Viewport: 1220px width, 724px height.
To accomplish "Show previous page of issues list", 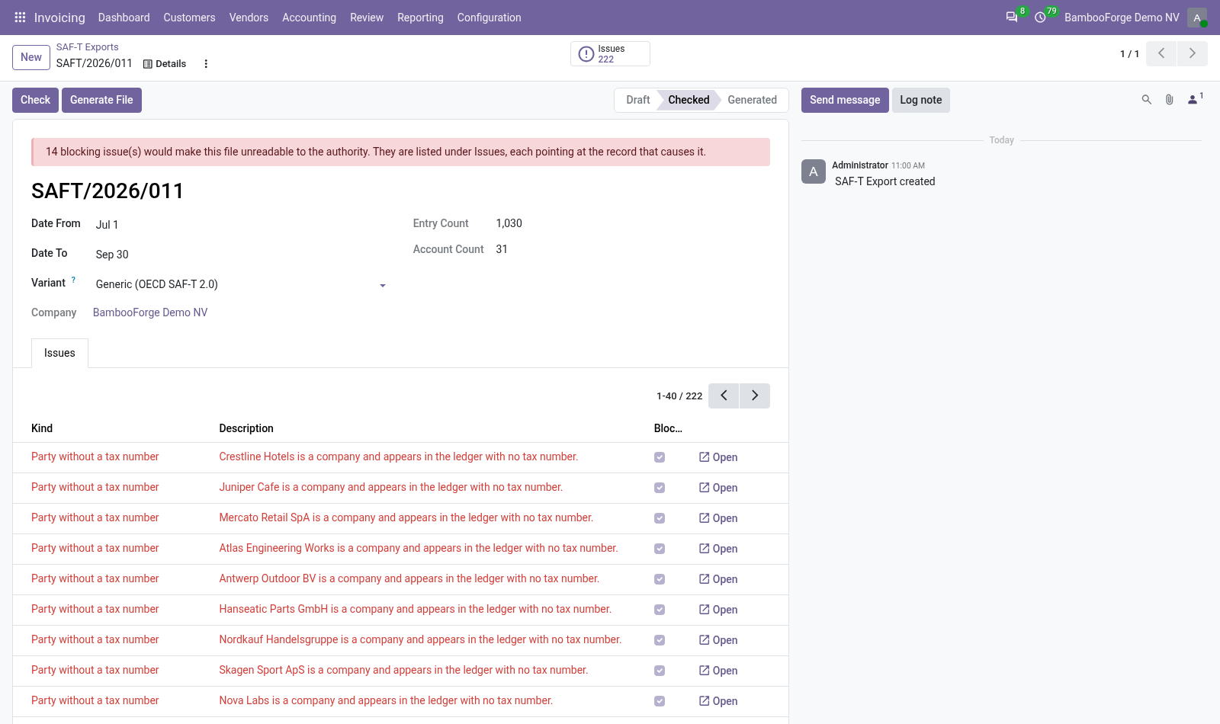I will pos(724,396).
